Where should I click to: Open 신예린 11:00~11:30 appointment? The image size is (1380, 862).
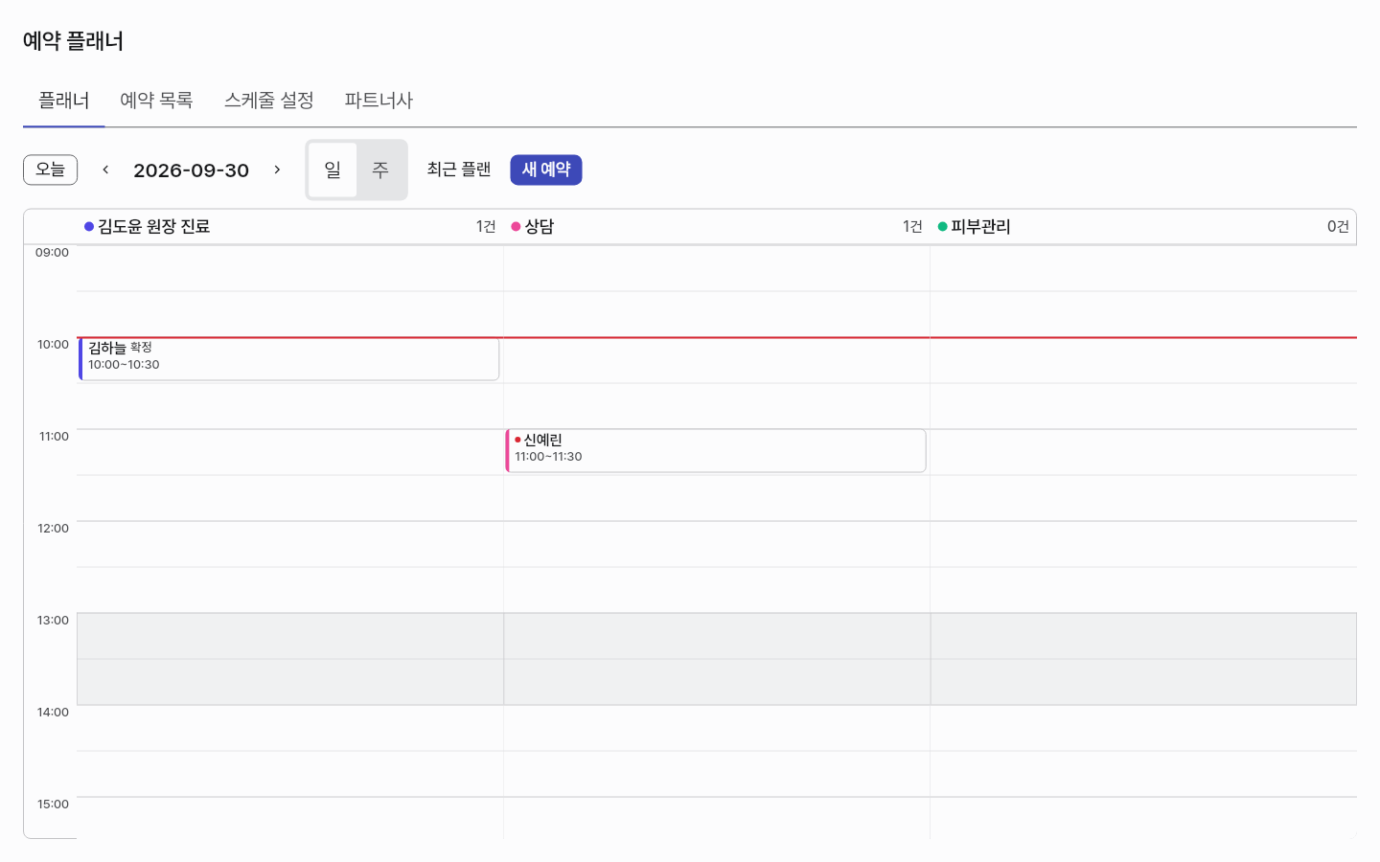(716, 451)
